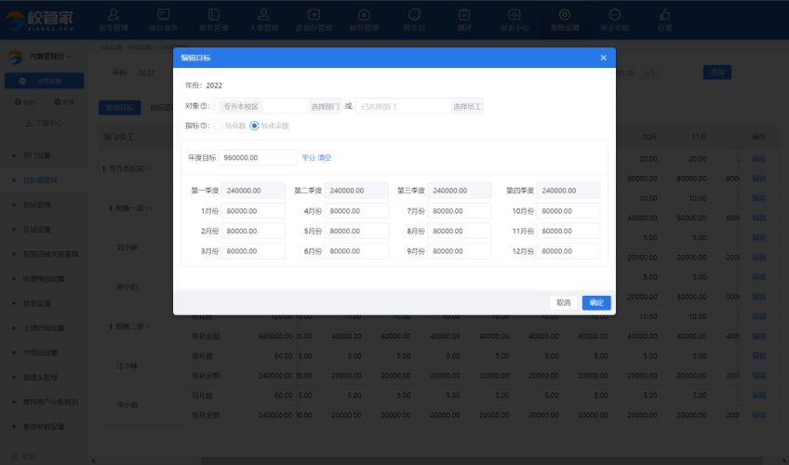The image size is (789, 465).
Task: Select the 转化数 radio button
Action: (219, 126)
